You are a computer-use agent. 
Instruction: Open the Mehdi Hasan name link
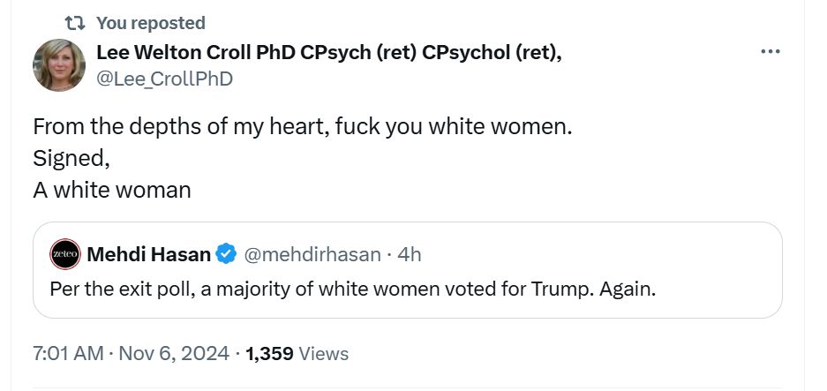coord(148,255)
